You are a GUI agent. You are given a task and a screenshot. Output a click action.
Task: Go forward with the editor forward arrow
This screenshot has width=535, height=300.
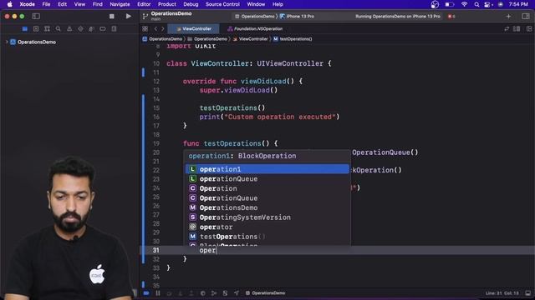(x=163, y=29)
